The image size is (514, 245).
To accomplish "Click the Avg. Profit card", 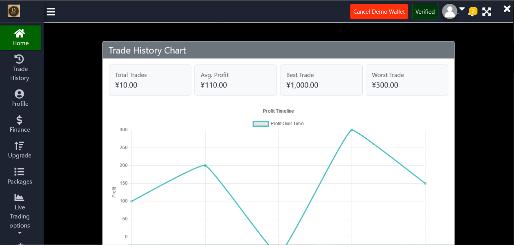I will [236, 80].
